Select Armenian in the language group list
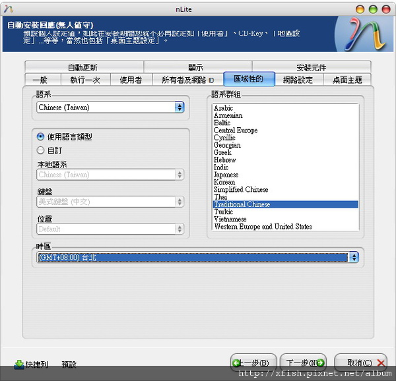 (285, 115)
